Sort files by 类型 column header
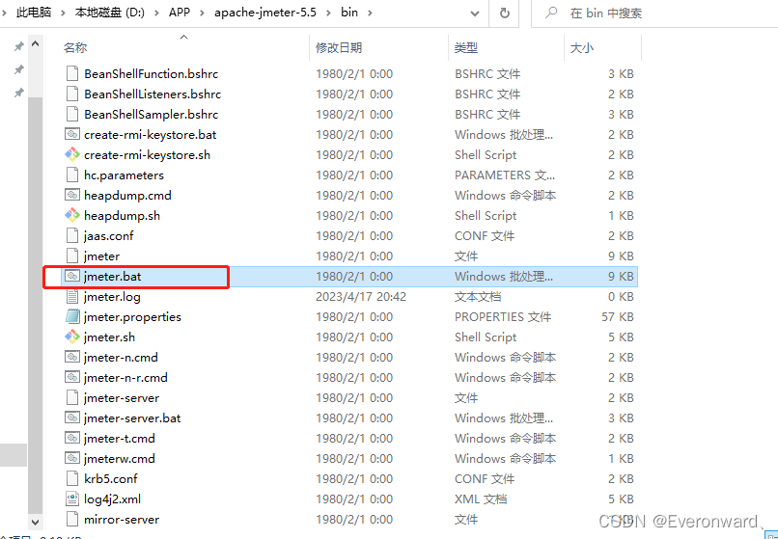Screen dimensions: 778x539 [466, 47]
